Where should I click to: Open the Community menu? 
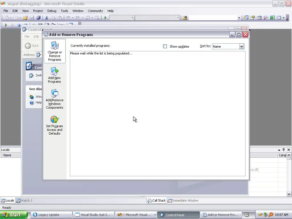tap(95, 11)
